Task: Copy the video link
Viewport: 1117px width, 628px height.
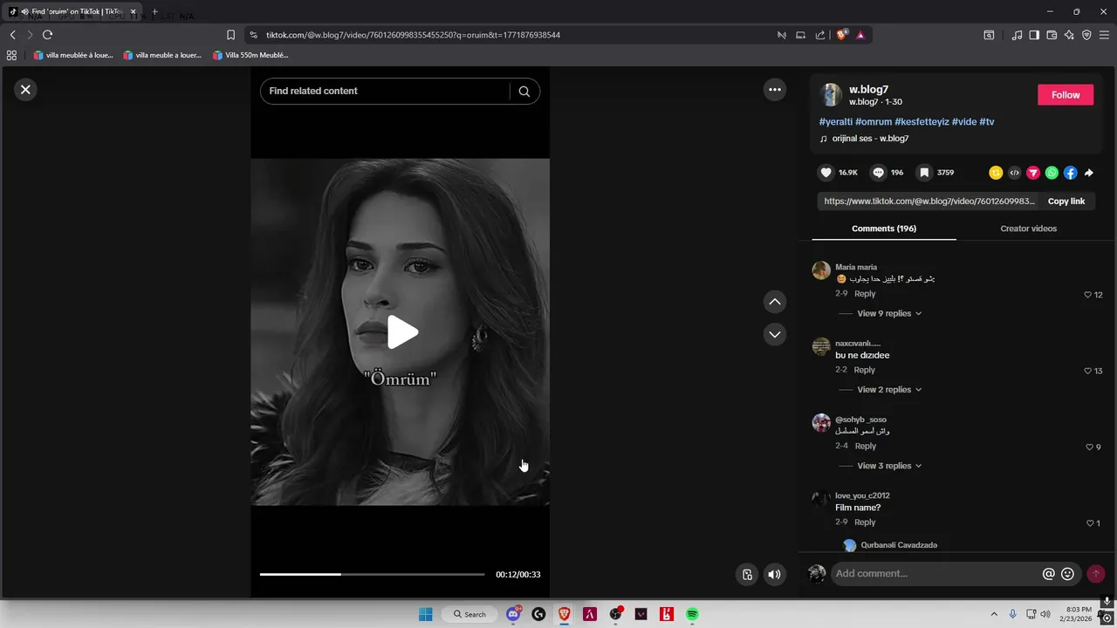Action: pos(1066,201)
